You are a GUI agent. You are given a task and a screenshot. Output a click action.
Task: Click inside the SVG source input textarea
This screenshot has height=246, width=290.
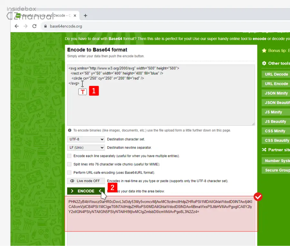click(x=161, y=95)
